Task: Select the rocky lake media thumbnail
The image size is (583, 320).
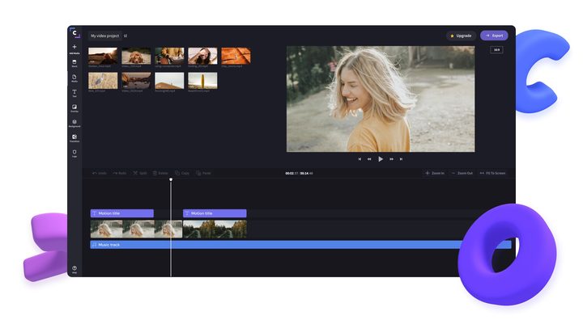Action: [136, 81]
